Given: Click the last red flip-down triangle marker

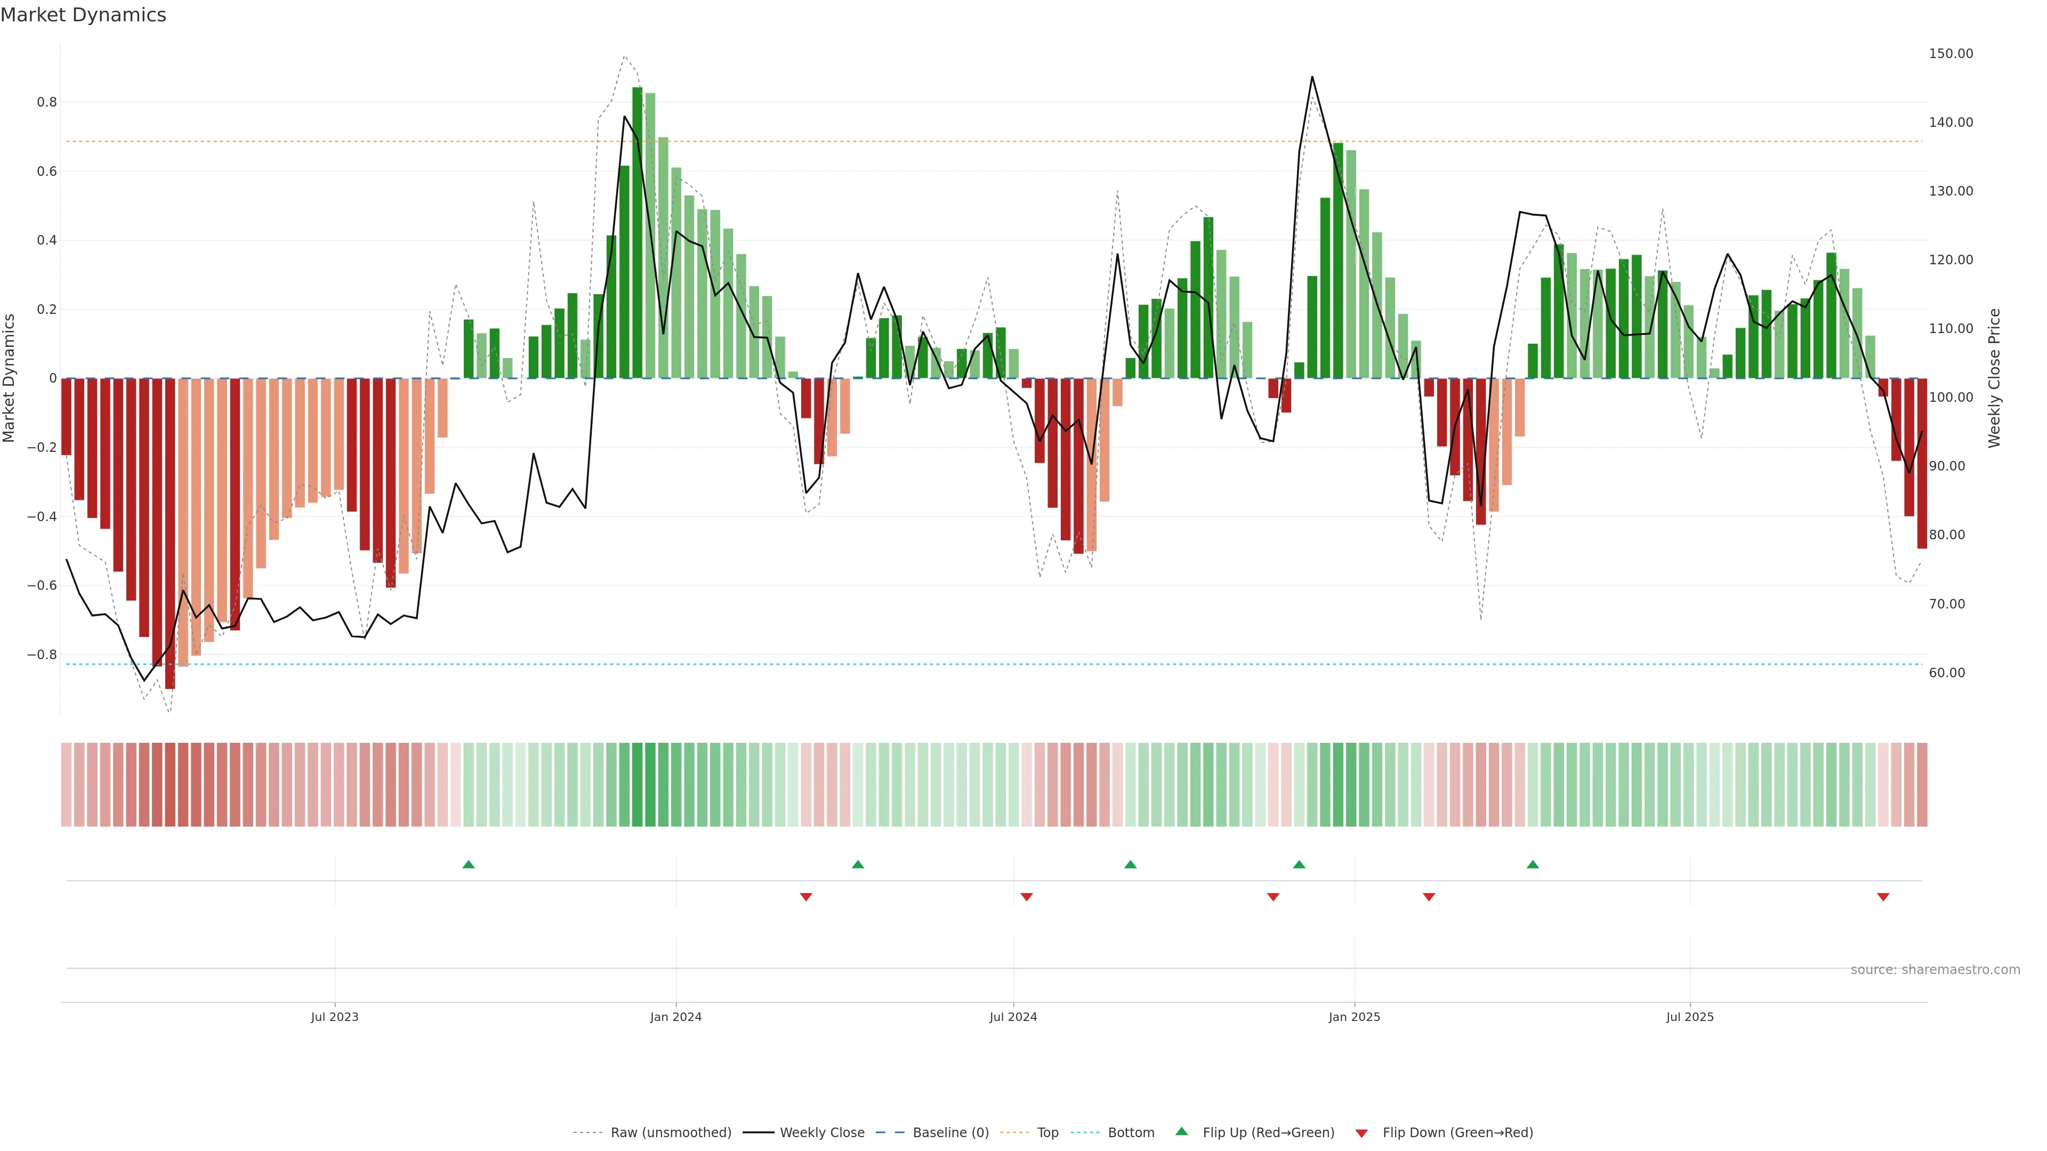Looking at the screenshot, I should 1882,897.
